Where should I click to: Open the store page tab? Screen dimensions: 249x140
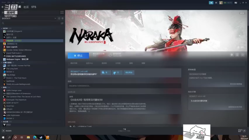coord(74,63)
